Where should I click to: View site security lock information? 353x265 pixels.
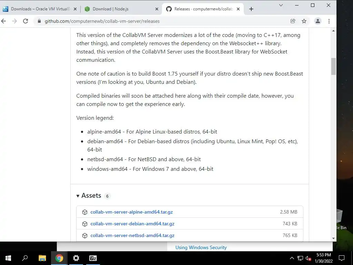pos(39,21)
